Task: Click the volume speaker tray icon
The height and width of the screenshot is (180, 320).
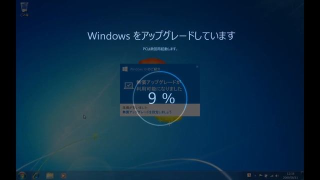Action: [276, 175]
